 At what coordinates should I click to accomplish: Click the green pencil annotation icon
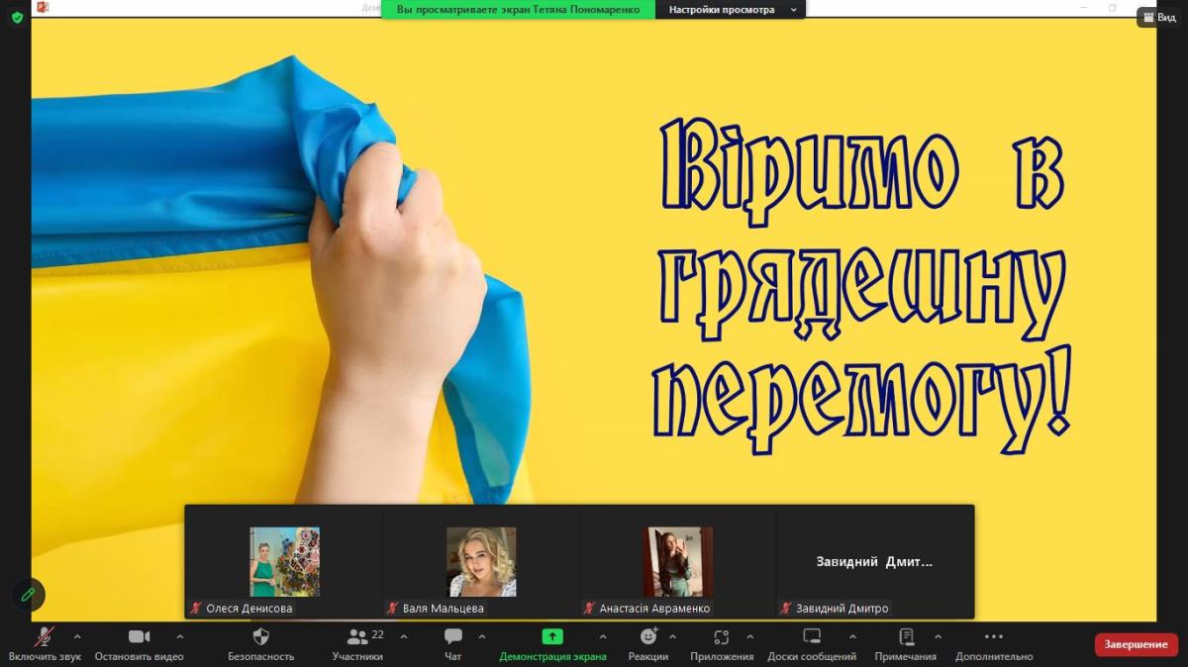tap(28, 594)
